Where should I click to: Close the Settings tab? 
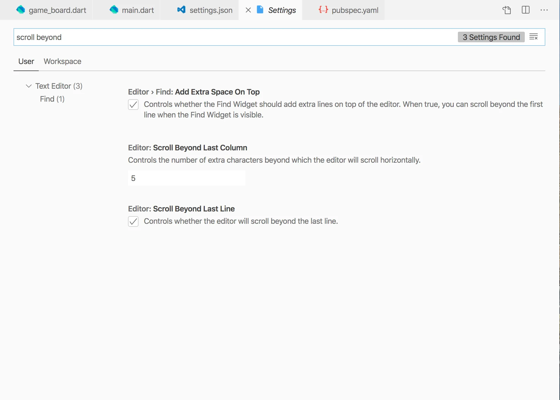[x=248, y=10]
